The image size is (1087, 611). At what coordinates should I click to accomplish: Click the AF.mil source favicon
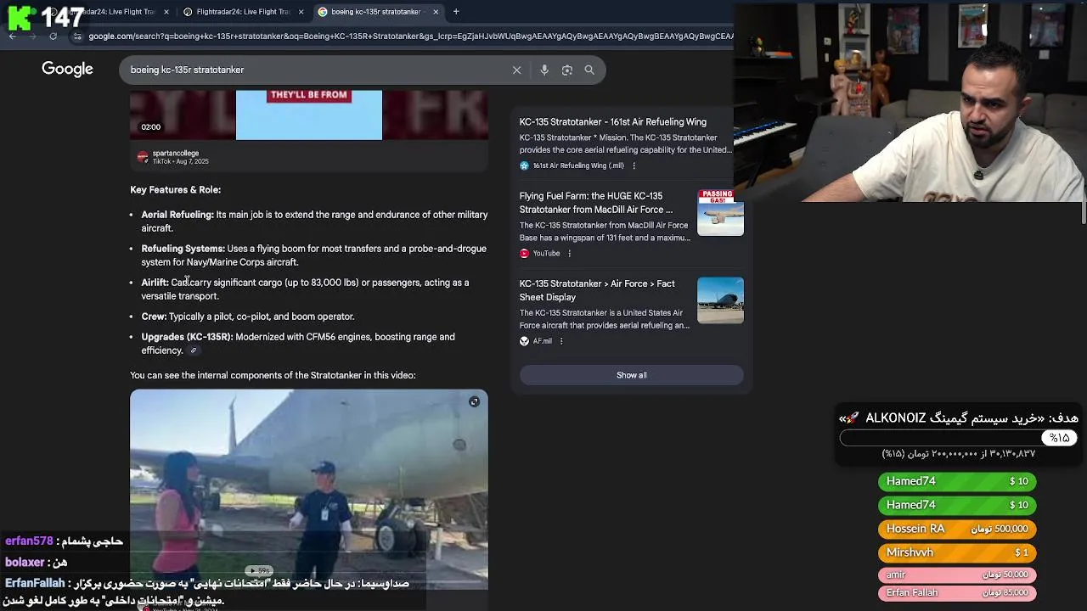coord(524,341)
